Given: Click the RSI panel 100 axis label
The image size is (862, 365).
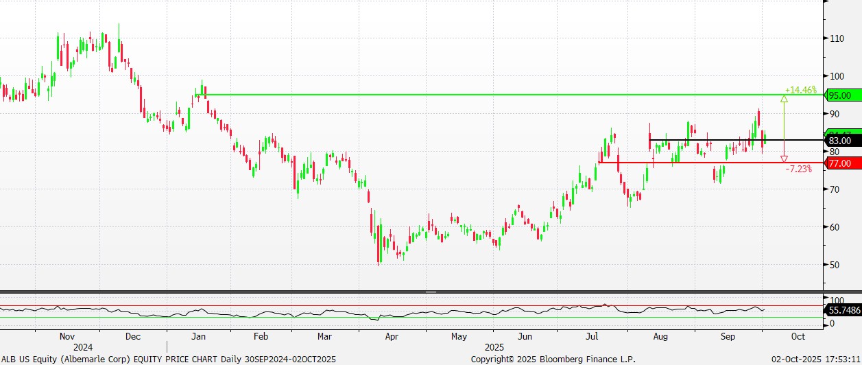Looking at the screenshot, I should (x=836, y=301).
